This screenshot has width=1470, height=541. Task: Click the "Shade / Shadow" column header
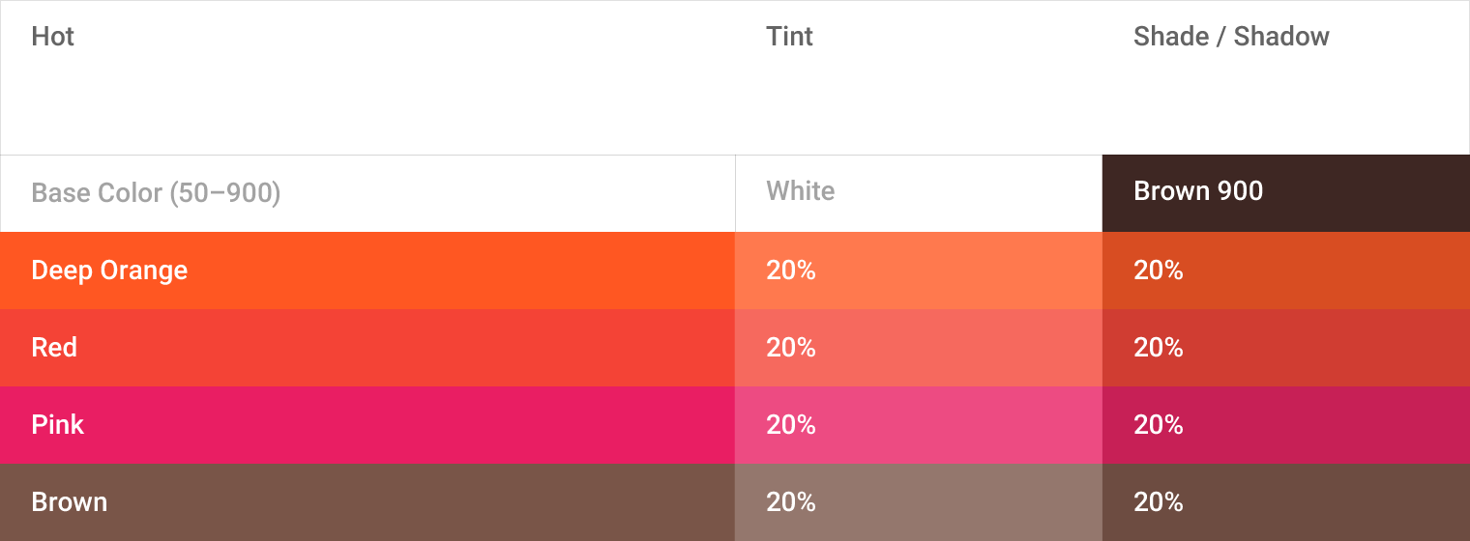[x=1231, y=37]
